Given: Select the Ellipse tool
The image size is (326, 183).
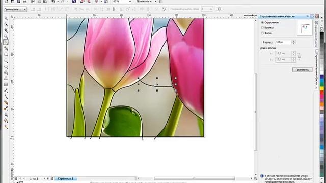Looking at the screenshot, I should (x=6, y=60).
